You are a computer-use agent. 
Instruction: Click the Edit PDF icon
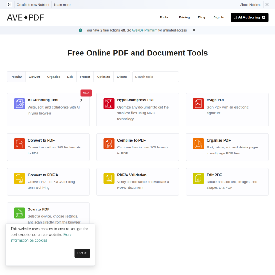tap(198, 178)
